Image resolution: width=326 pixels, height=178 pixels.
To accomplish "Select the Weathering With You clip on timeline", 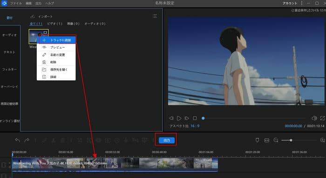I will click(x=115, y=165).
